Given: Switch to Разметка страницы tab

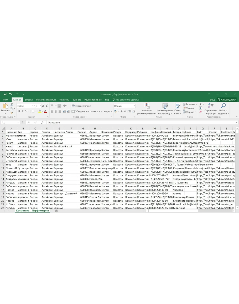Looking at the screenshot, I should tap(46, 100).
